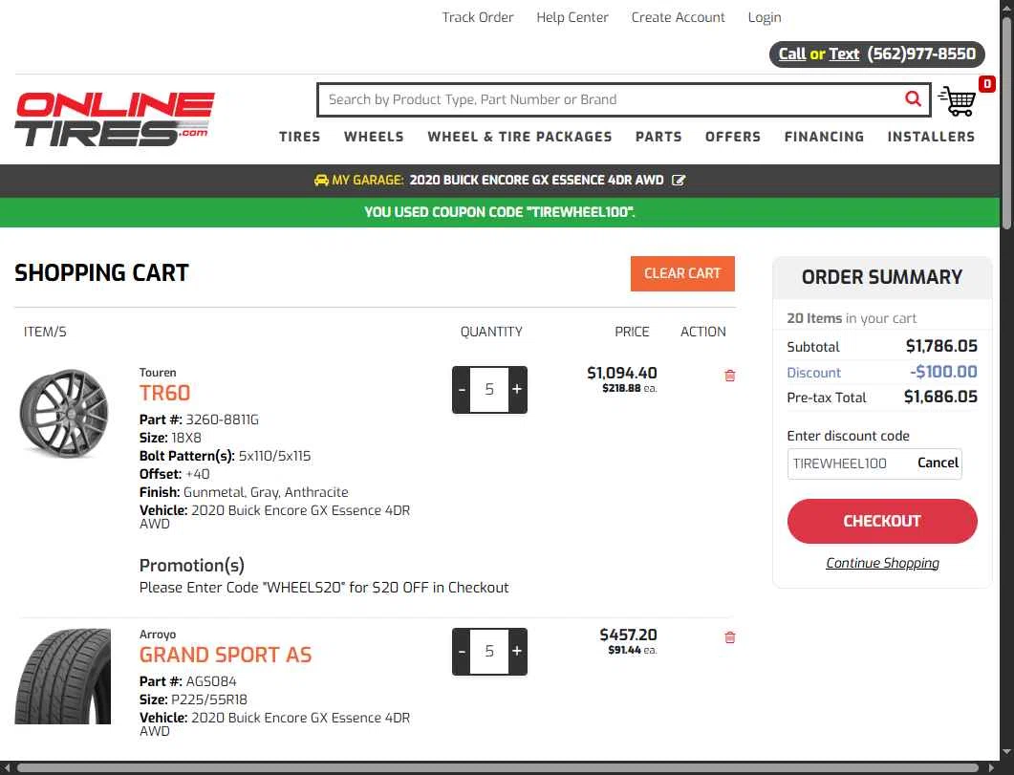Open the Wheels menu
1014x775 pixels.
374,137
